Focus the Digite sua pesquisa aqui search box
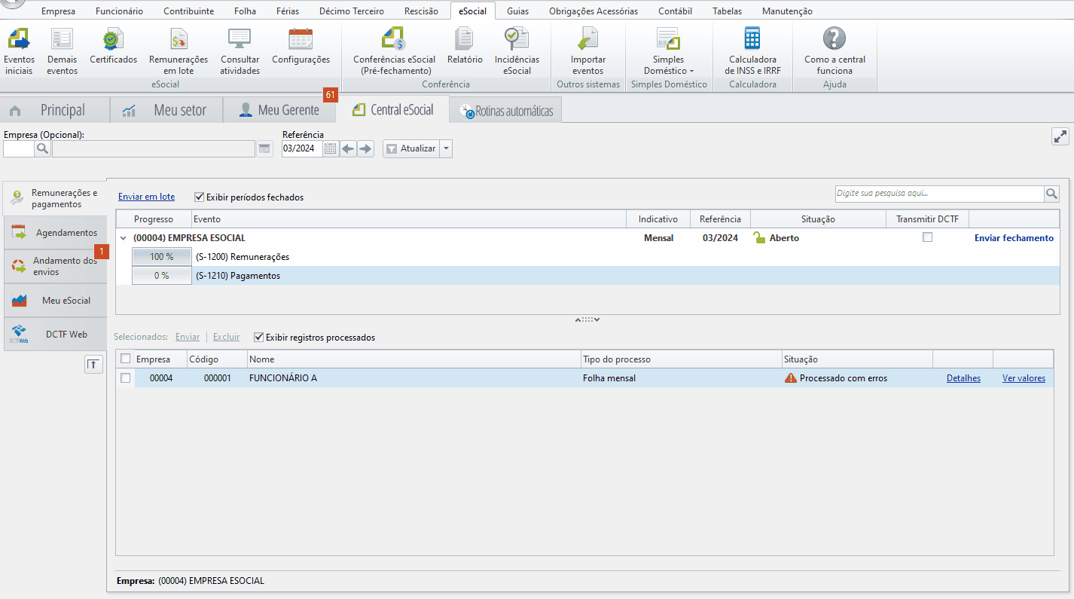The height and width of the screenshot is (599, 1074). [939, 194]
